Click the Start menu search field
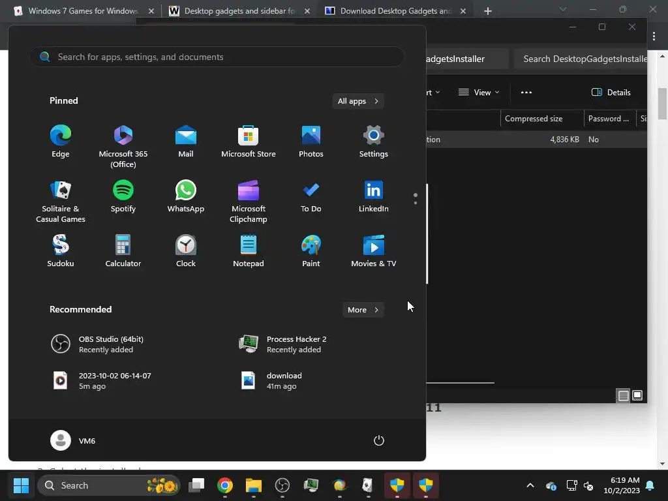The height and width of the screenshot is (501, 668). click(x=217, y=57)
